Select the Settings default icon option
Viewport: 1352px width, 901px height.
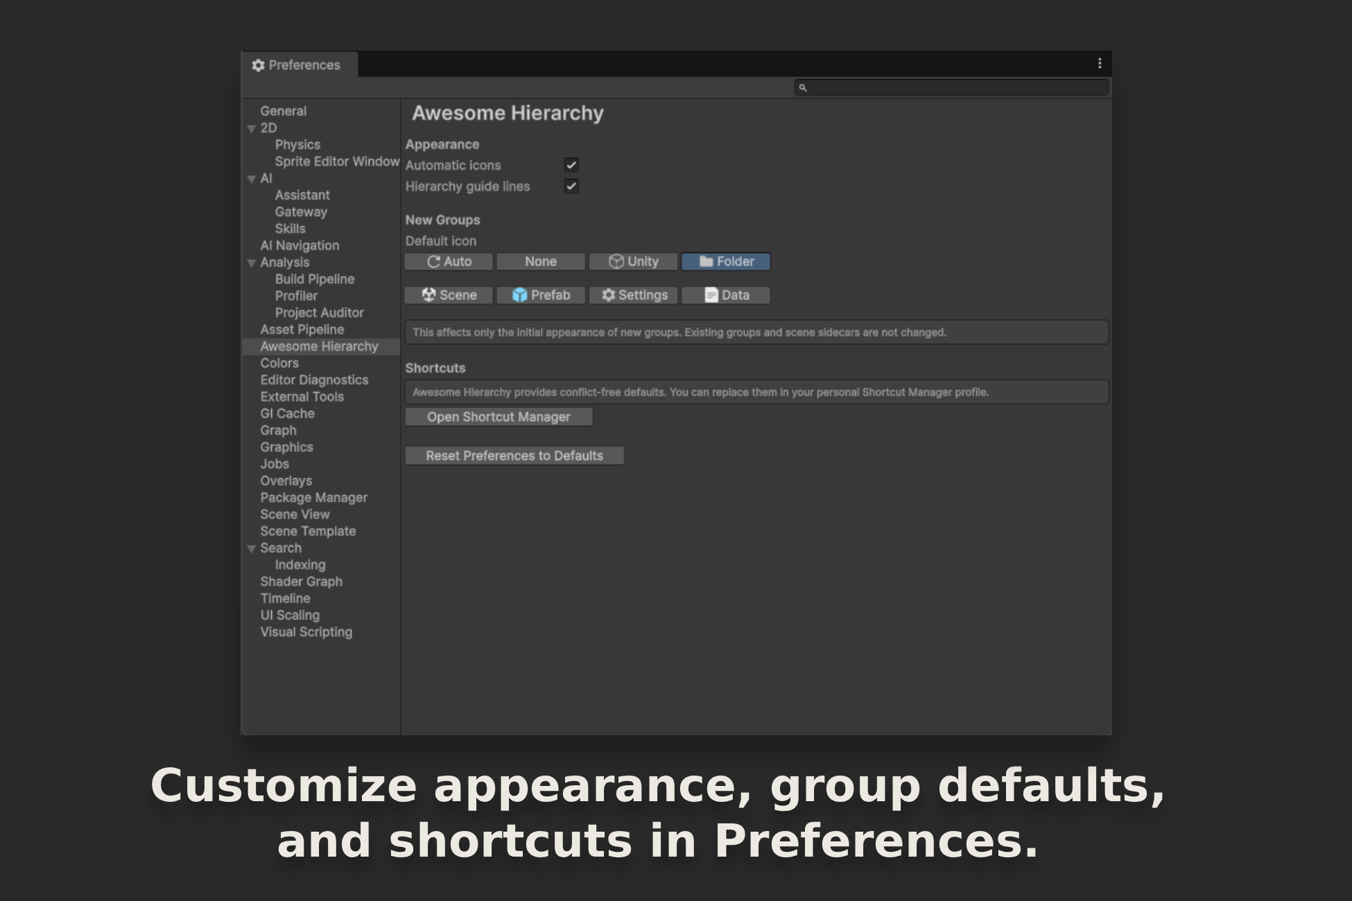pyautogui.click(x=633, y=295)
